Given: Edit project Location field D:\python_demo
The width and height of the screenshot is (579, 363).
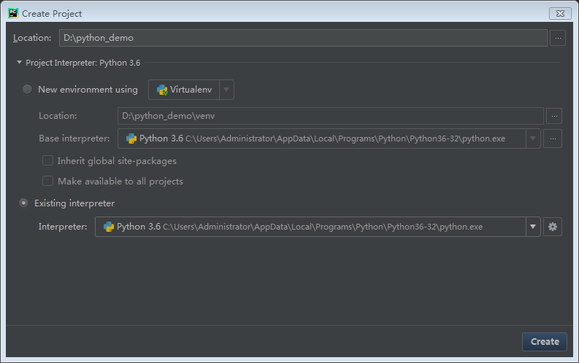Looking at the screenshot, I should coord(303,38).
